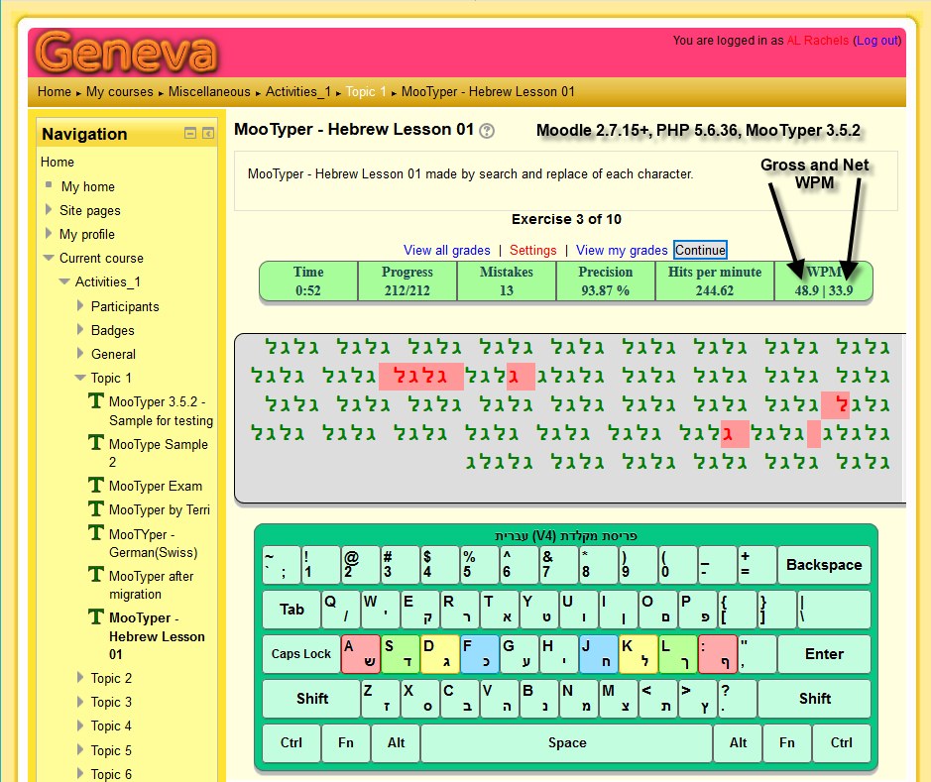Open the MooTyper after migration activity icon
The image size is (931, 782).
pos(95,574)
